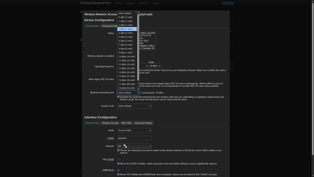Click the REFRESHING status badge

pos(228,3)
